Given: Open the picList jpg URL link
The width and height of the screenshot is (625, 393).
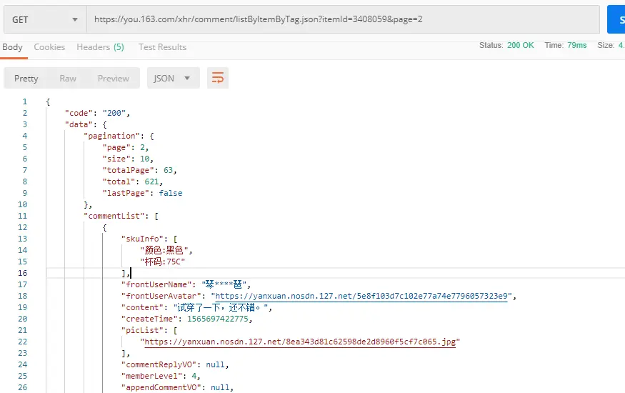Looking at the screenshot, I should coord(300,342).
